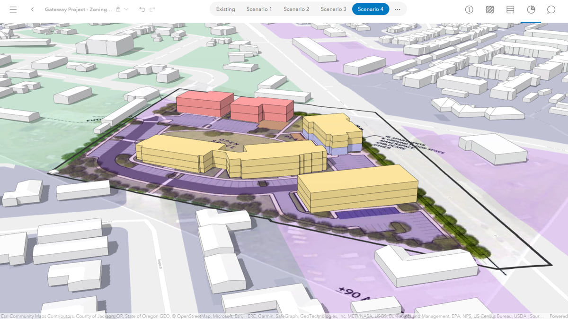Image resolution: width=568 pixels, height=319 pixels.
Task: Click the Gateway Project - Zoning title
Action: [x=79, y=9]
